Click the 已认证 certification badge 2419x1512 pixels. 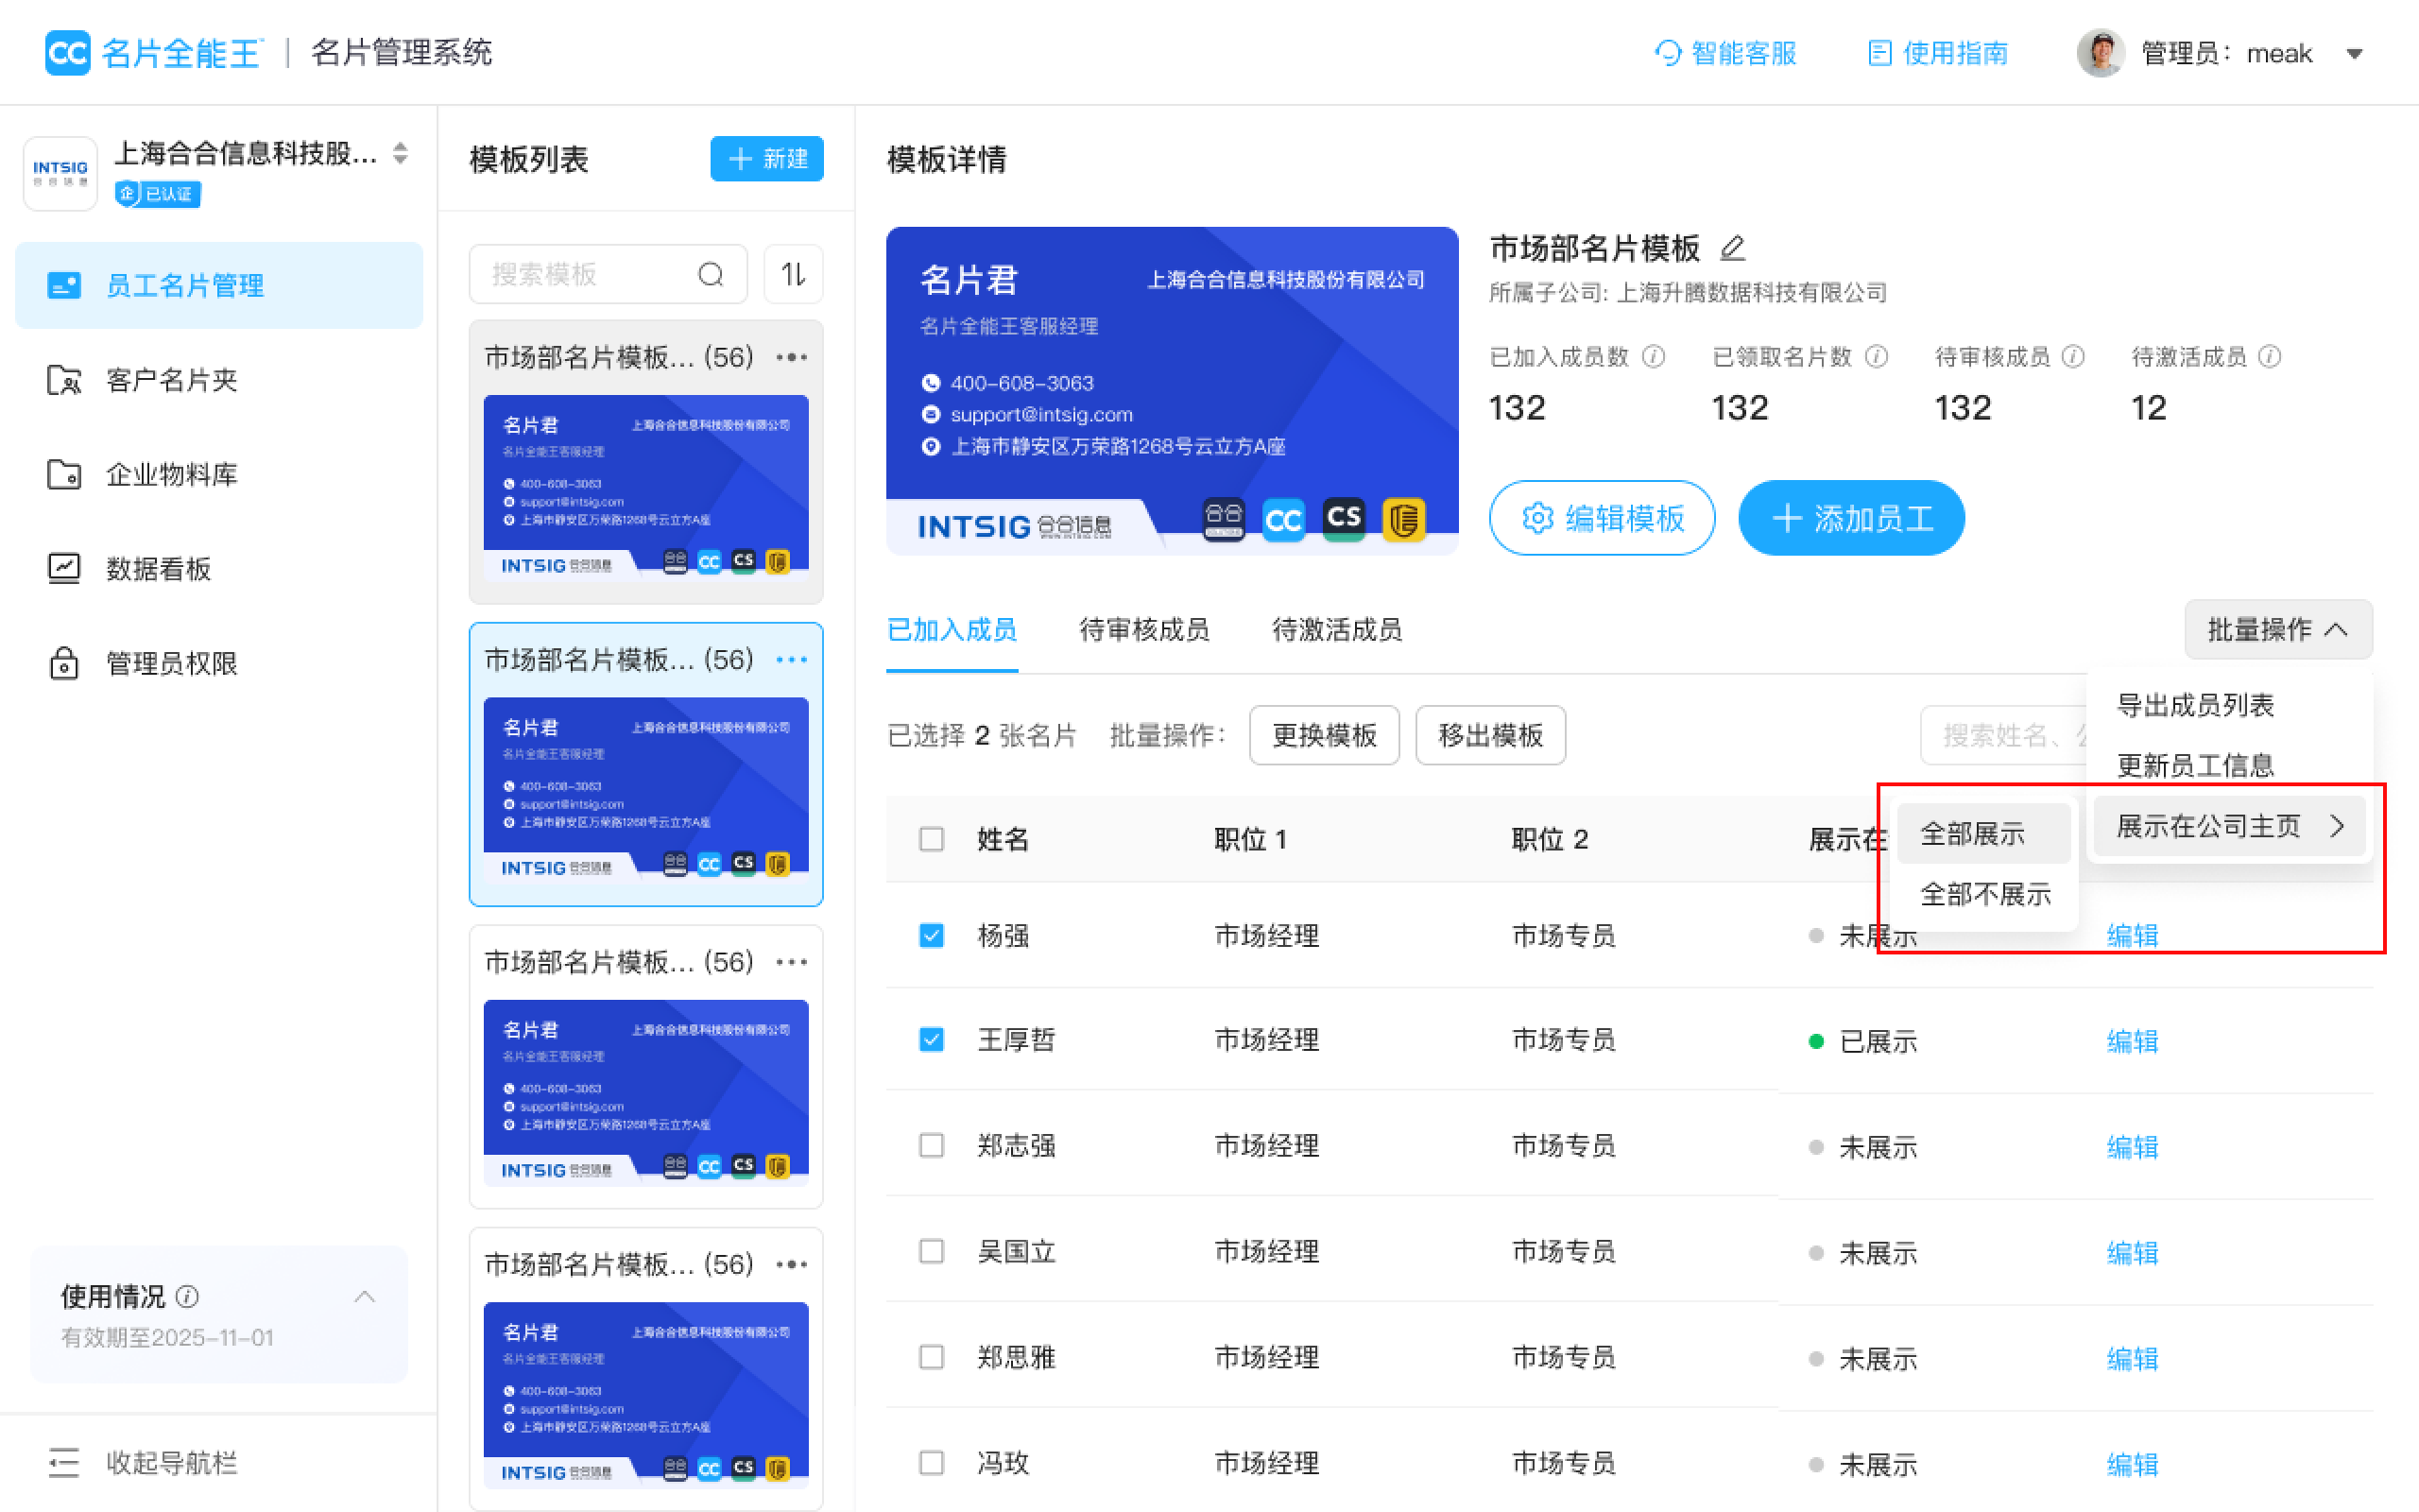click(x=158, y=193)
